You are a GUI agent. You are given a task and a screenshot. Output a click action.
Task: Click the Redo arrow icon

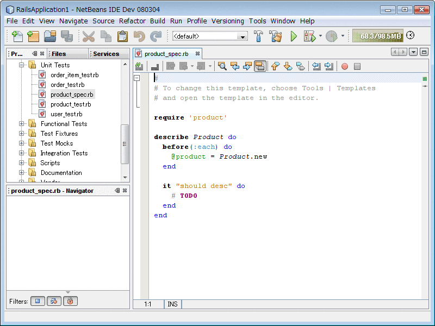pyautogui.click(x=156, y=36)
